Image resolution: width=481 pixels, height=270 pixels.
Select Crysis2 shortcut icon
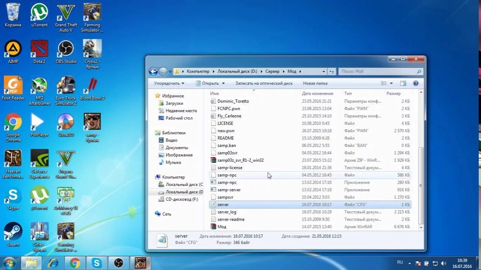pos(92,54)
